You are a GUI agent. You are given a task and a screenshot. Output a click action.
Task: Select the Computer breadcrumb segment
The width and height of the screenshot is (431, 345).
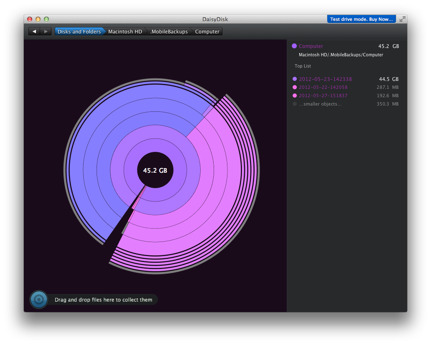[207, 32]
